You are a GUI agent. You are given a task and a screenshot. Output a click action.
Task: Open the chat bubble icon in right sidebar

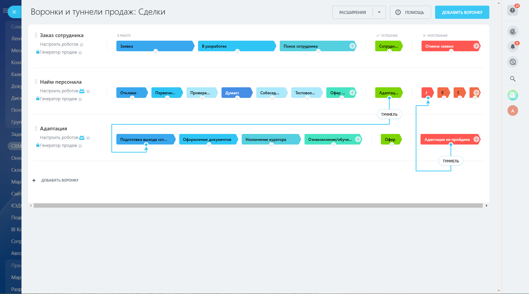513,62
